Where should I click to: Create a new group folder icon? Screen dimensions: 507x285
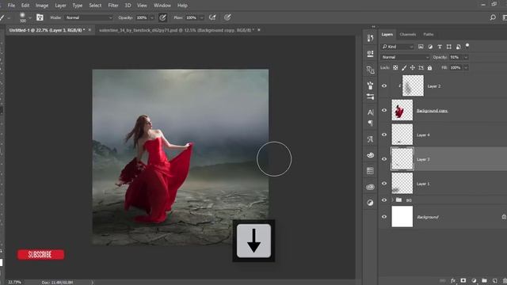[x=484, y=280]
